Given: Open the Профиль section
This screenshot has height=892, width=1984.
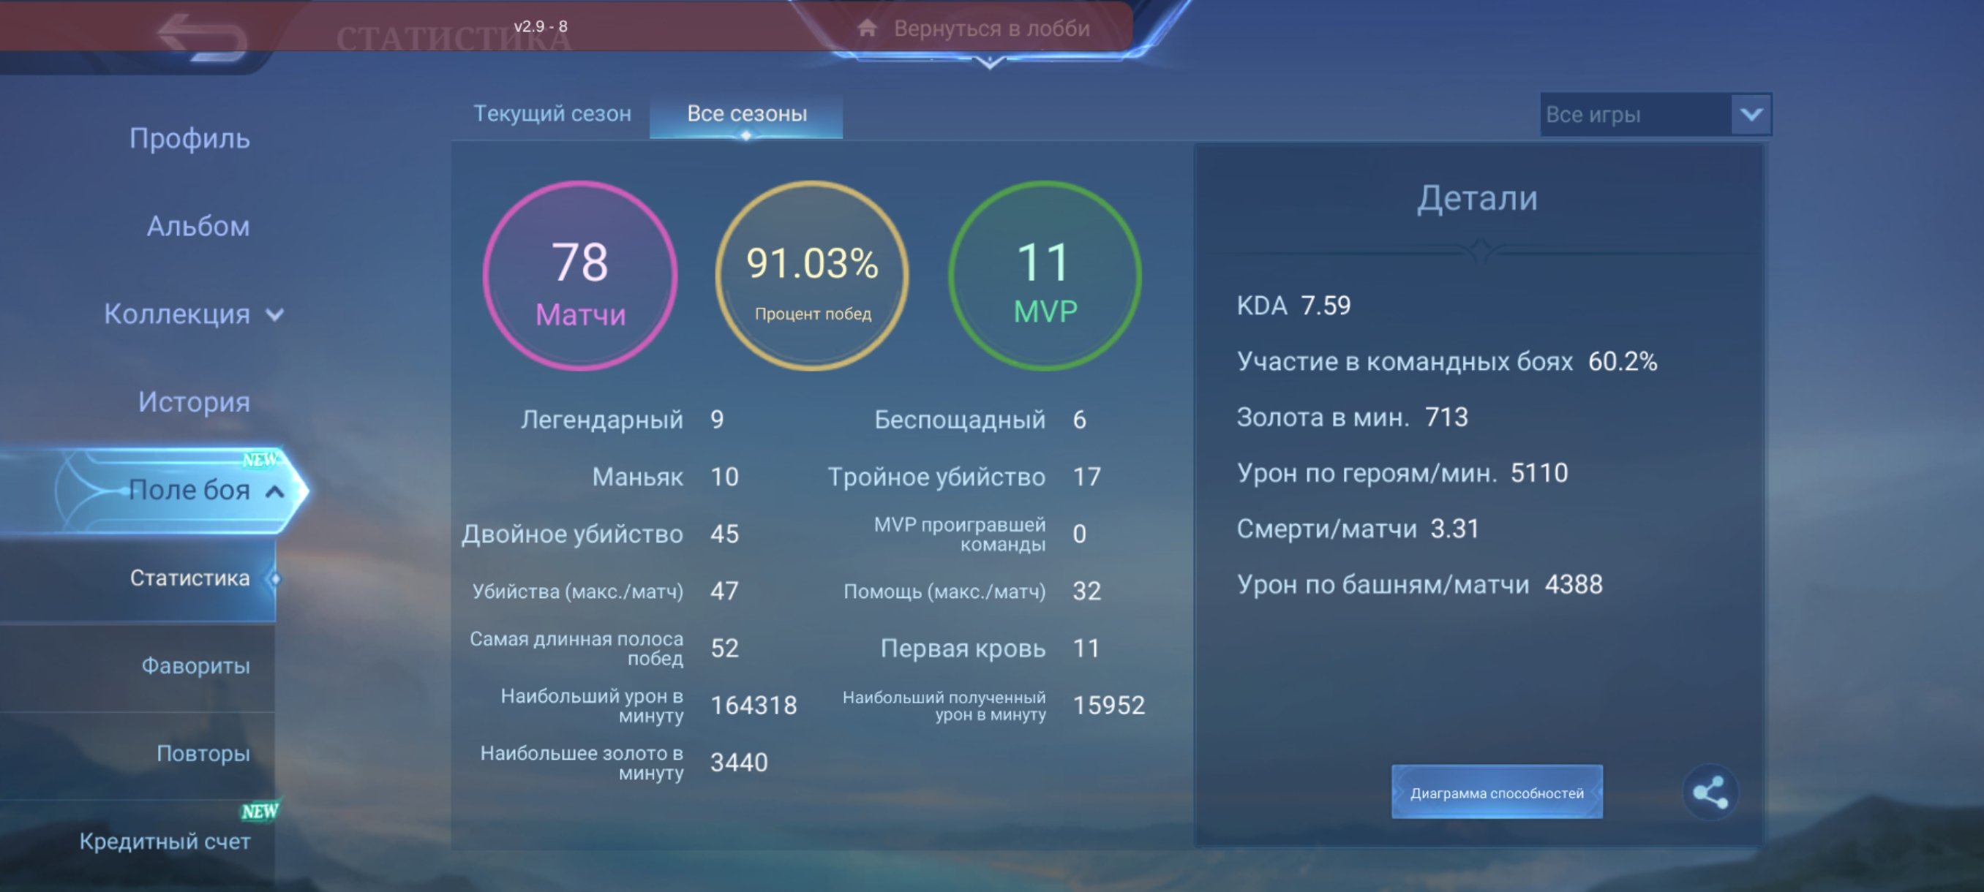Looking at the screenshot, I should tap(189, 138).
